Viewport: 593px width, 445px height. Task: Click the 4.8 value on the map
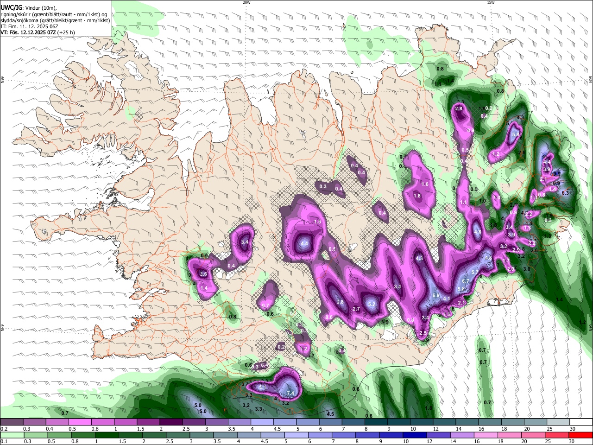point(478,232)
